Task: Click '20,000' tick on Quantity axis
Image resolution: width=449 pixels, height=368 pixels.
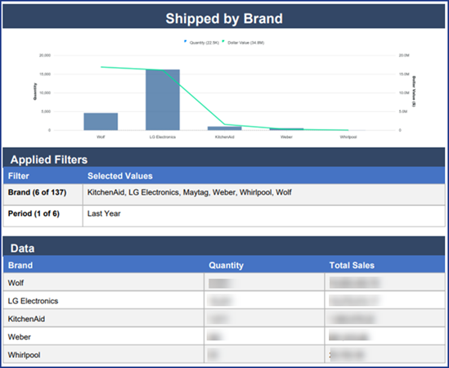Action: [45, 56]
